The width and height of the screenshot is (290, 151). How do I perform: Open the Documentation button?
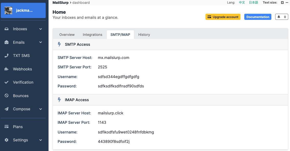coord(258,17)
